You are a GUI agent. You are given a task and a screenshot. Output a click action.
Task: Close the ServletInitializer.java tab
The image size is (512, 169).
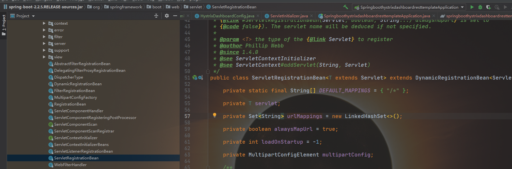pos(312,16)
